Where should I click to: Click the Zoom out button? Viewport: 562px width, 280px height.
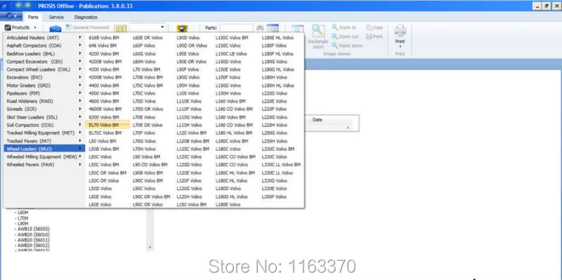tap(345, 36)
